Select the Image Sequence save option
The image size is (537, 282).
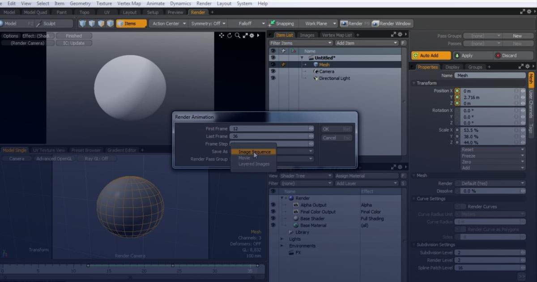[254, 152]
